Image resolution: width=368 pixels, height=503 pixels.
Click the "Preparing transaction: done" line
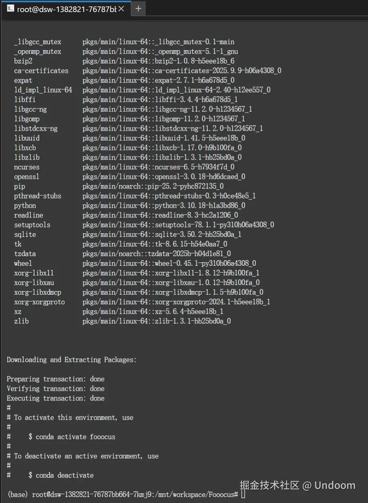tap(55, 379)
